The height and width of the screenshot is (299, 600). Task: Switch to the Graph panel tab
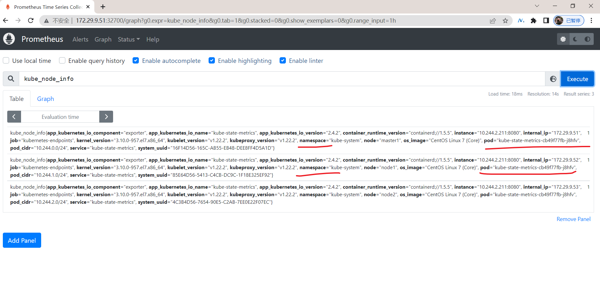coord(46,99)
